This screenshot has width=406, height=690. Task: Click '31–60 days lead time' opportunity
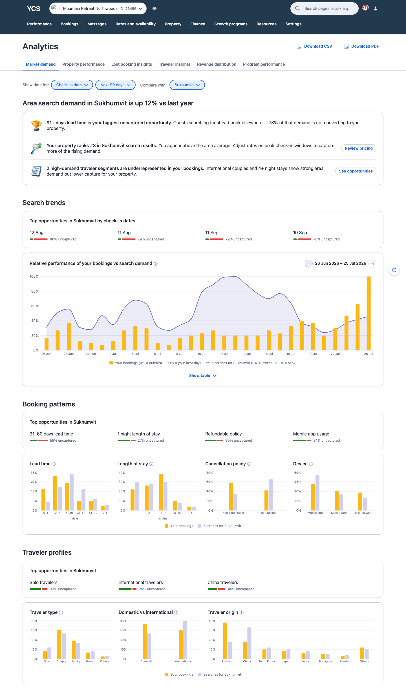pos(51,434)
